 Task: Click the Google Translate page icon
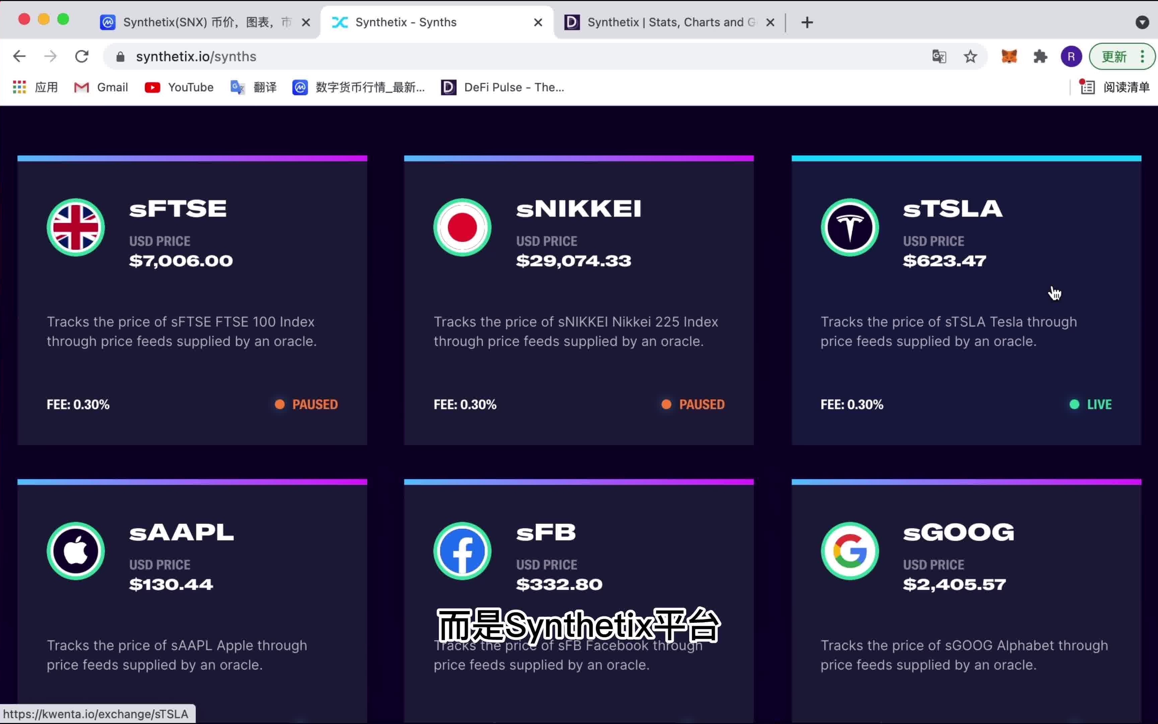point(939,57)
